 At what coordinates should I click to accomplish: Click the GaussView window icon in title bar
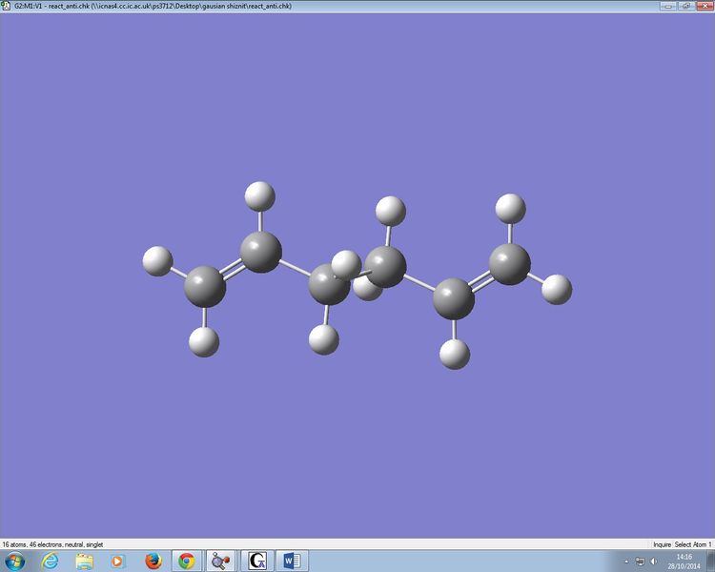[6, 6]
